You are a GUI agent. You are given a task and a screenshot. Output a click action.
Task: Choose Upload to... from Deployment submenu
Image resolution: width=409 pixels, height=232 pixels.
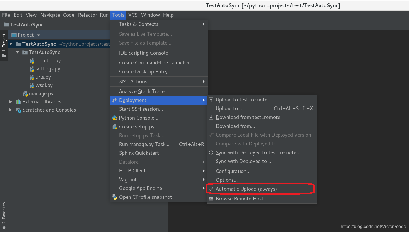262,108
